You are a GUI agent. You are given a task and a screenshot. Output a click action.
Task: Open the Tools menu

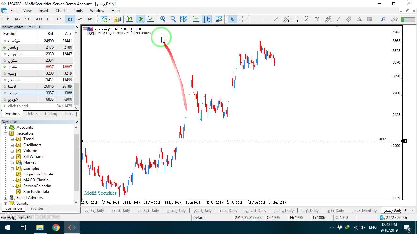pyautogui.click(x=78, y=11)
